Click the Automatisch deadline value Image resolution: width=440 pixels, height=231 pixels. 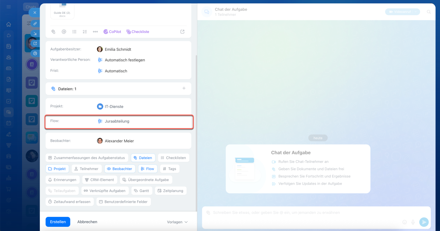(x=112, y=71)
